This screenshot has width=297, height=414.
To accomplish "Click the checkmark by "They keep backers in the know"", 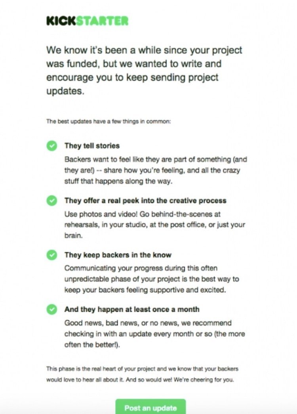I will 52,255.
